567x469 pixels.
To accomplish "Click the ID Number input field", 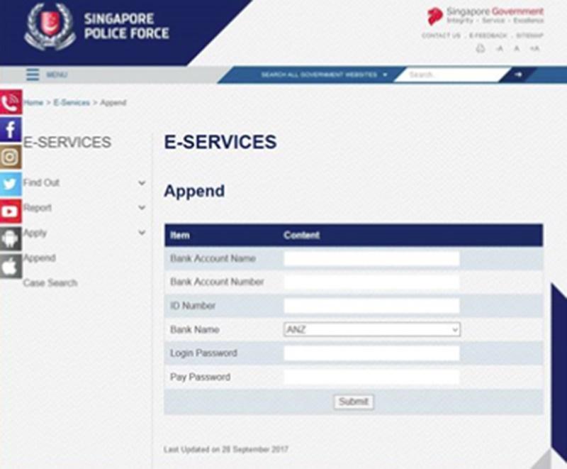I will (371, 306).
